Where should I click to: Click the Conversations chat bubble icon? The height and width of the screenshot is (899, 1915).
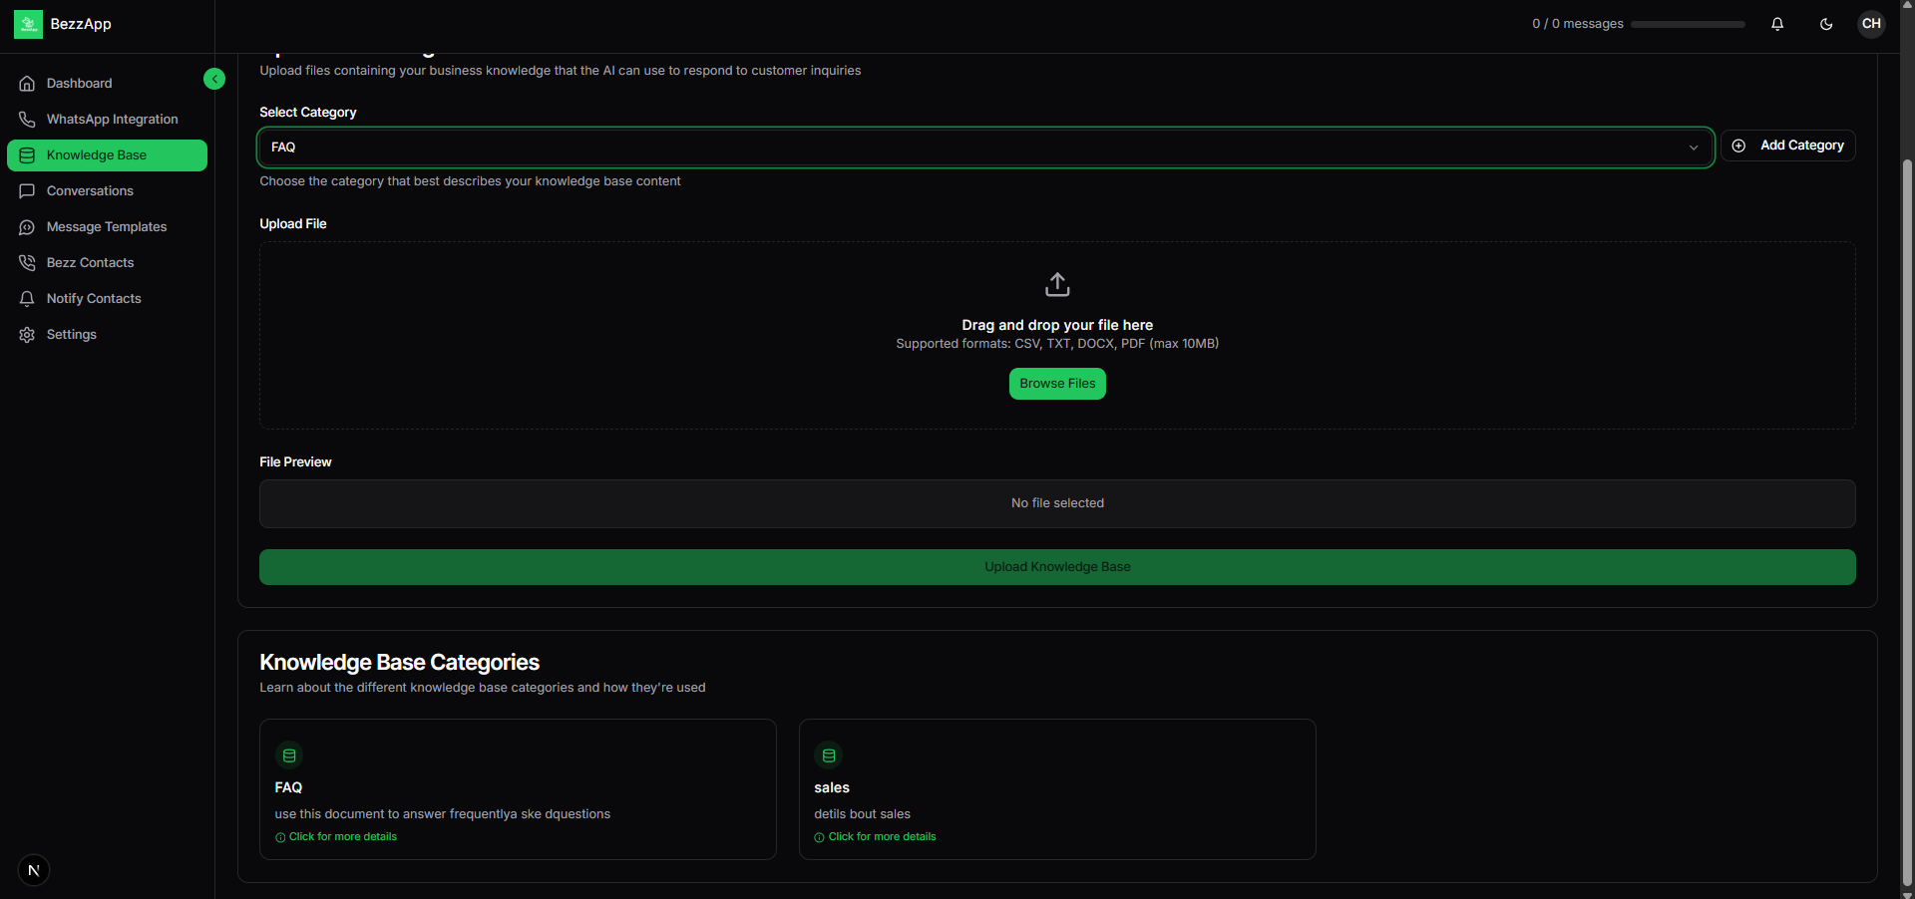[x=27, y=191]
